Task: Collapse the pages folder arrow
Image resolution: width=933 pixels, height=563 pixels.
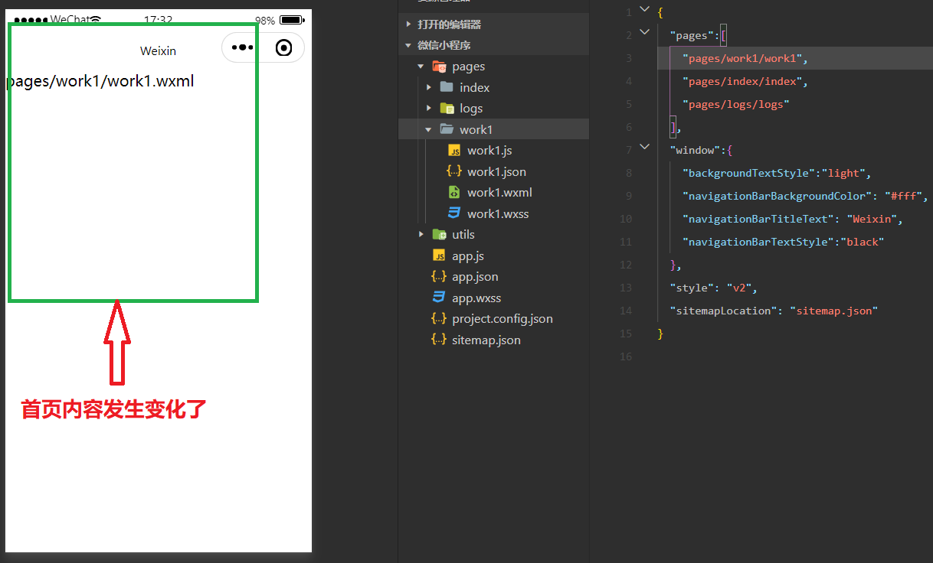Action: pyautogui.click(x=421, y=67)
